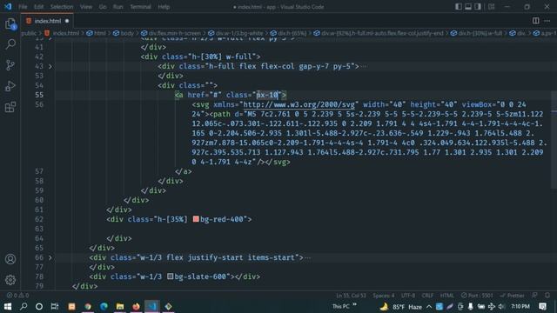Click the Prettier status item

point(512,296)
